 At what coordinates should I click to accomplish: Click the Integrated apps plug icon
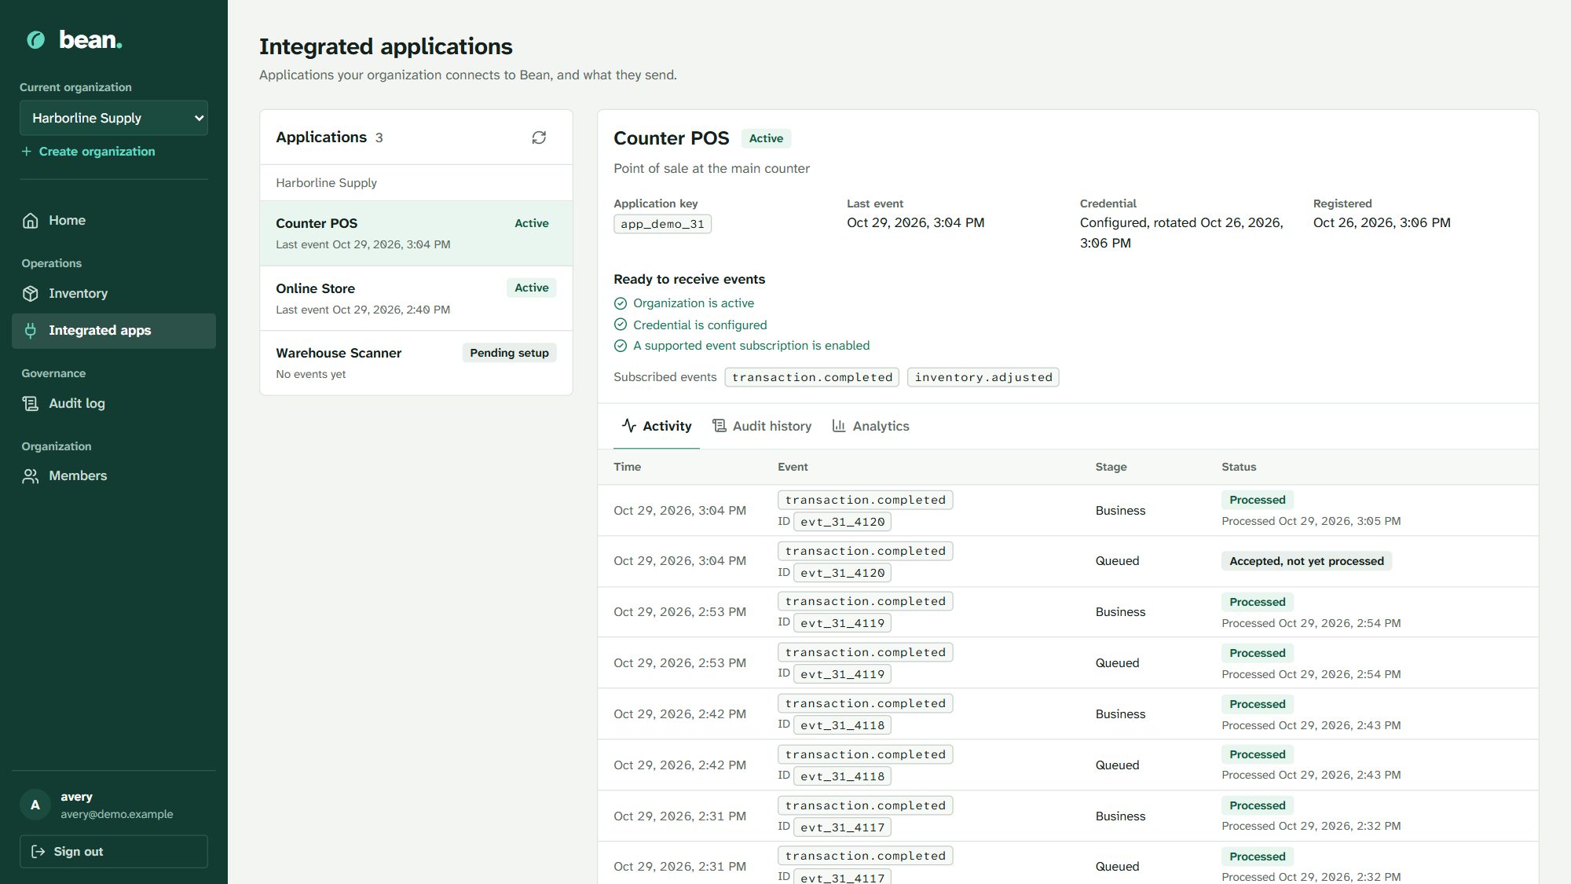tap(31, 331)
